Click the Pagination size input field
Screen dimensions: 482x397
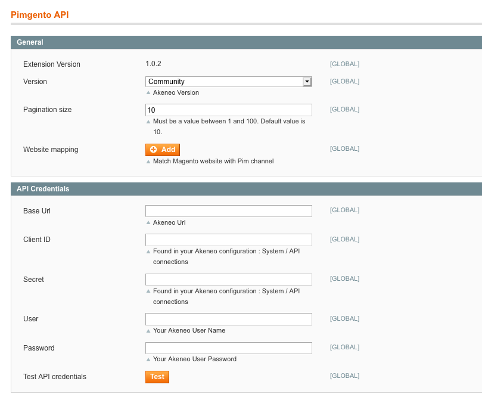tap(228, 110)
